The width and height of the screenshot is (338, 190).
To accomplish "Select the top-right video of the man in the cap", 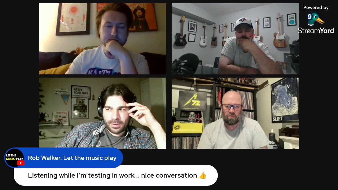I will (x=235, y=39).
